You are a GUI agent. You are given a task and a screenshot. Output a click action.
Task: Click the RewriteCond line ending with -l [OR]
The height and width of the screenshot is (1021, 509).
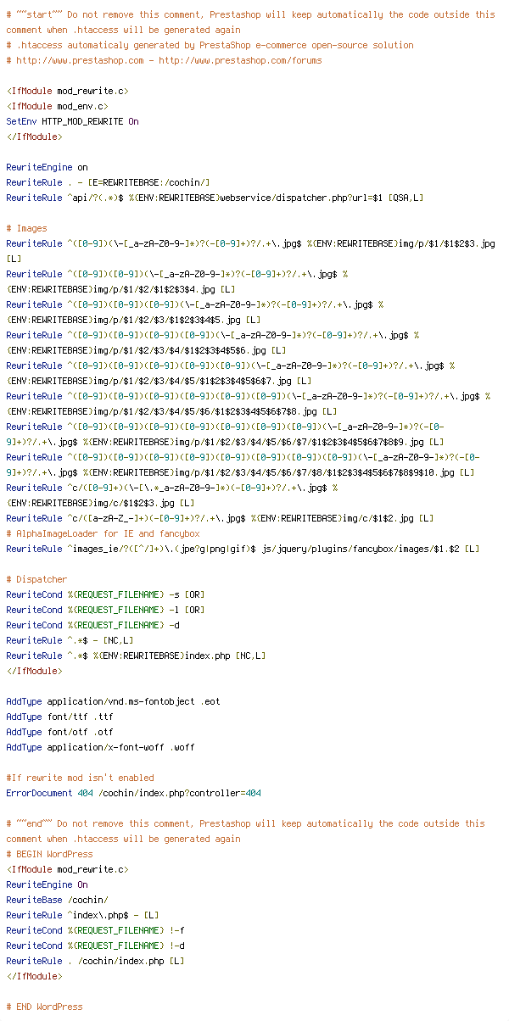(105, 611)
